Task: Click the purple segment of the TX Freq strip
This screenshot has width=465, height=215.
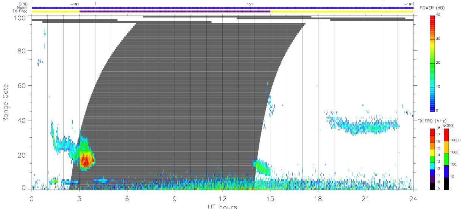Action: coord(175,11)
